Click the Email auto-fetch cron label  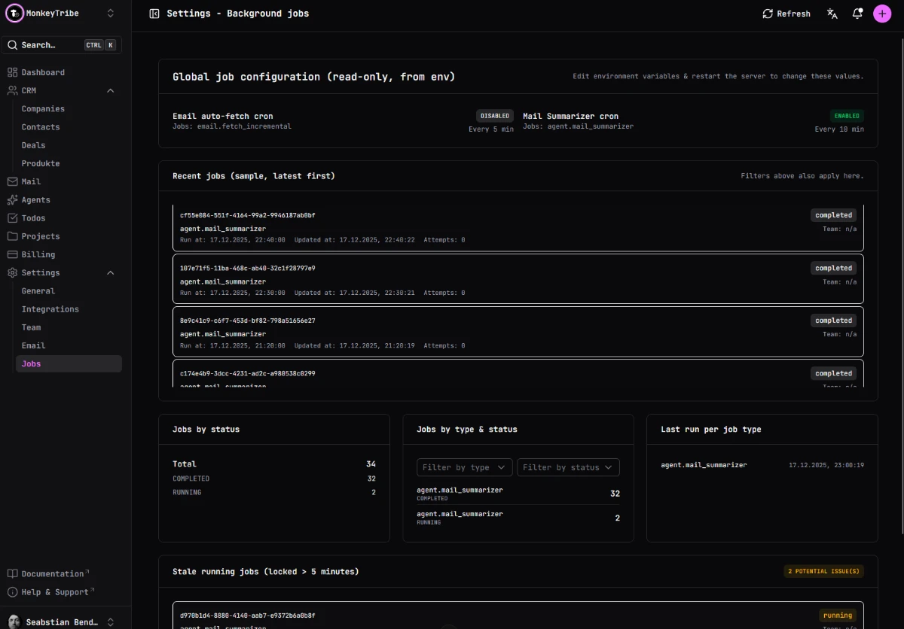222,117
